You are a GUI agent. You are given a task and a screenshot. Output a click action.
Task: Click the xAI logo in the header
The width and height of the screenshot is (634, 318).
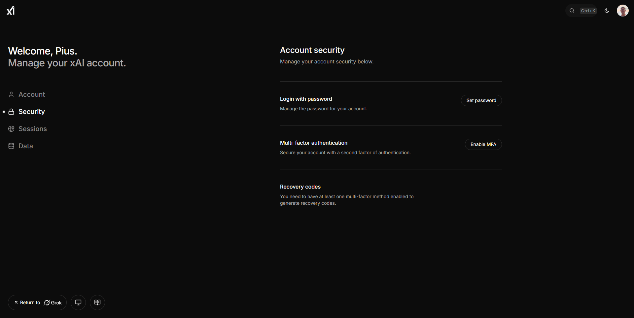[11, 11]
